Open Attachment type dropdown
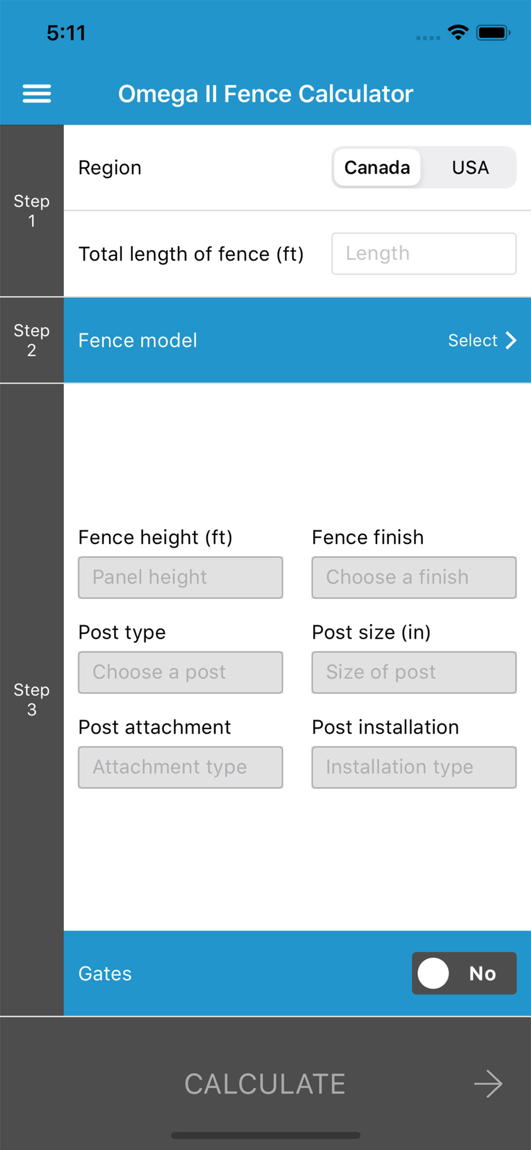 [180, 767]
